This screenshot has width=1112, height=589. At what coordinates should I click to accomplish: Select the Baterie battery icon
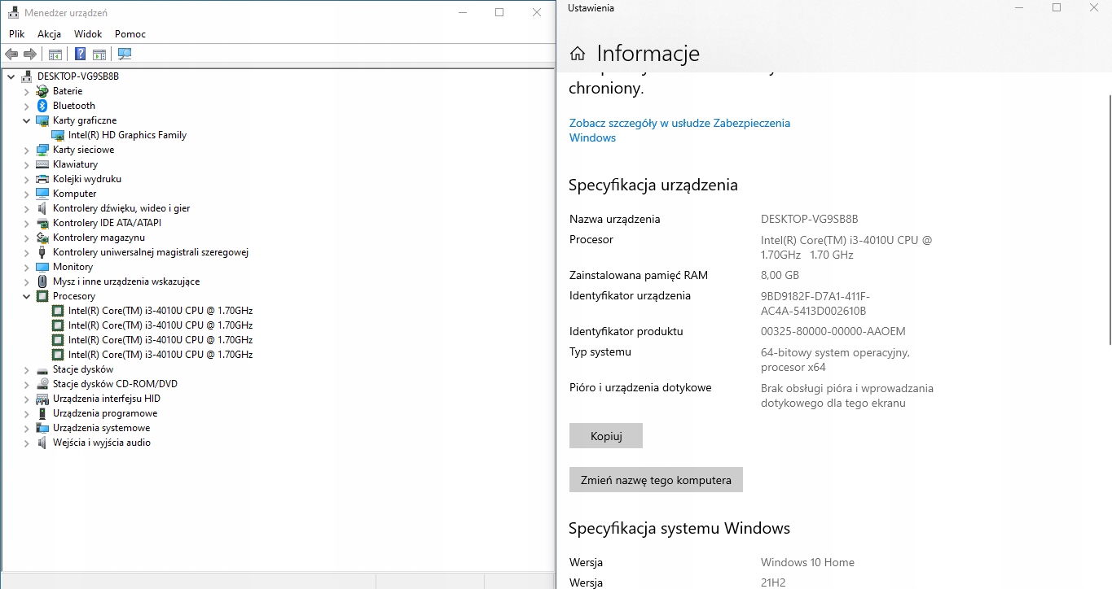pos(42,91)
